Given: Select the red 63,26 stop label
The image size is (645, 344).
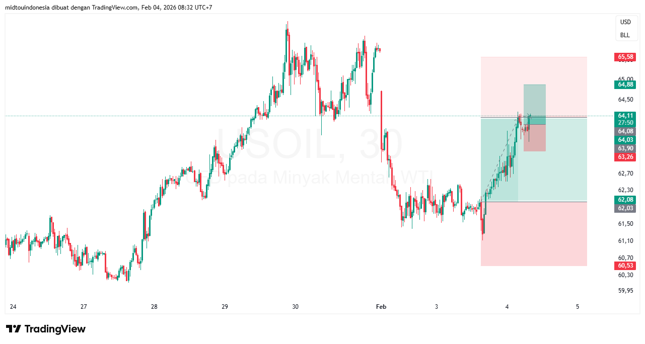Looking at the screenshot, I should tap(626, 156).
